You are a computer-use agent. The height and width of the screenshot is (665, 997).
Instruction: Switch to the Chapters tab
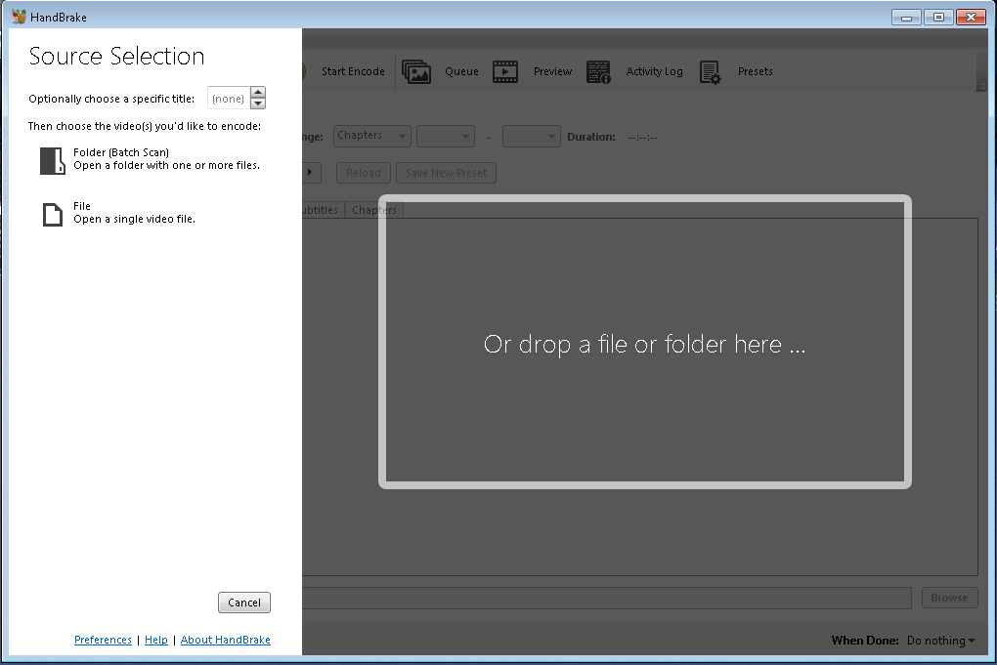[x=374, y=210]
